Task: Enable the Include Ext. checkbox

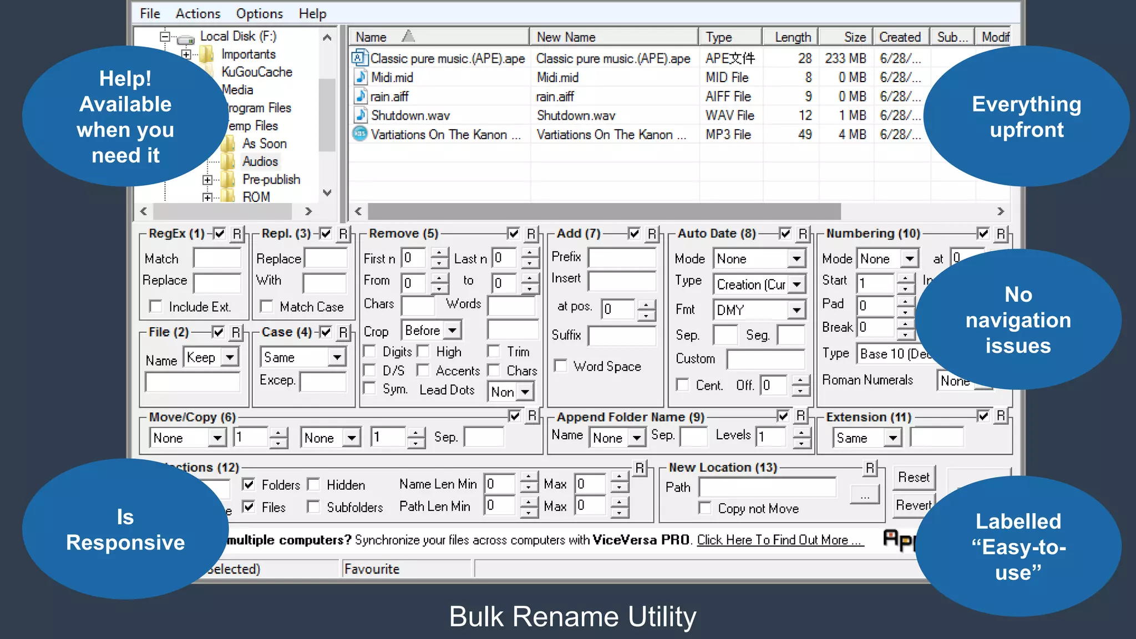Action: tap(156, 306)
